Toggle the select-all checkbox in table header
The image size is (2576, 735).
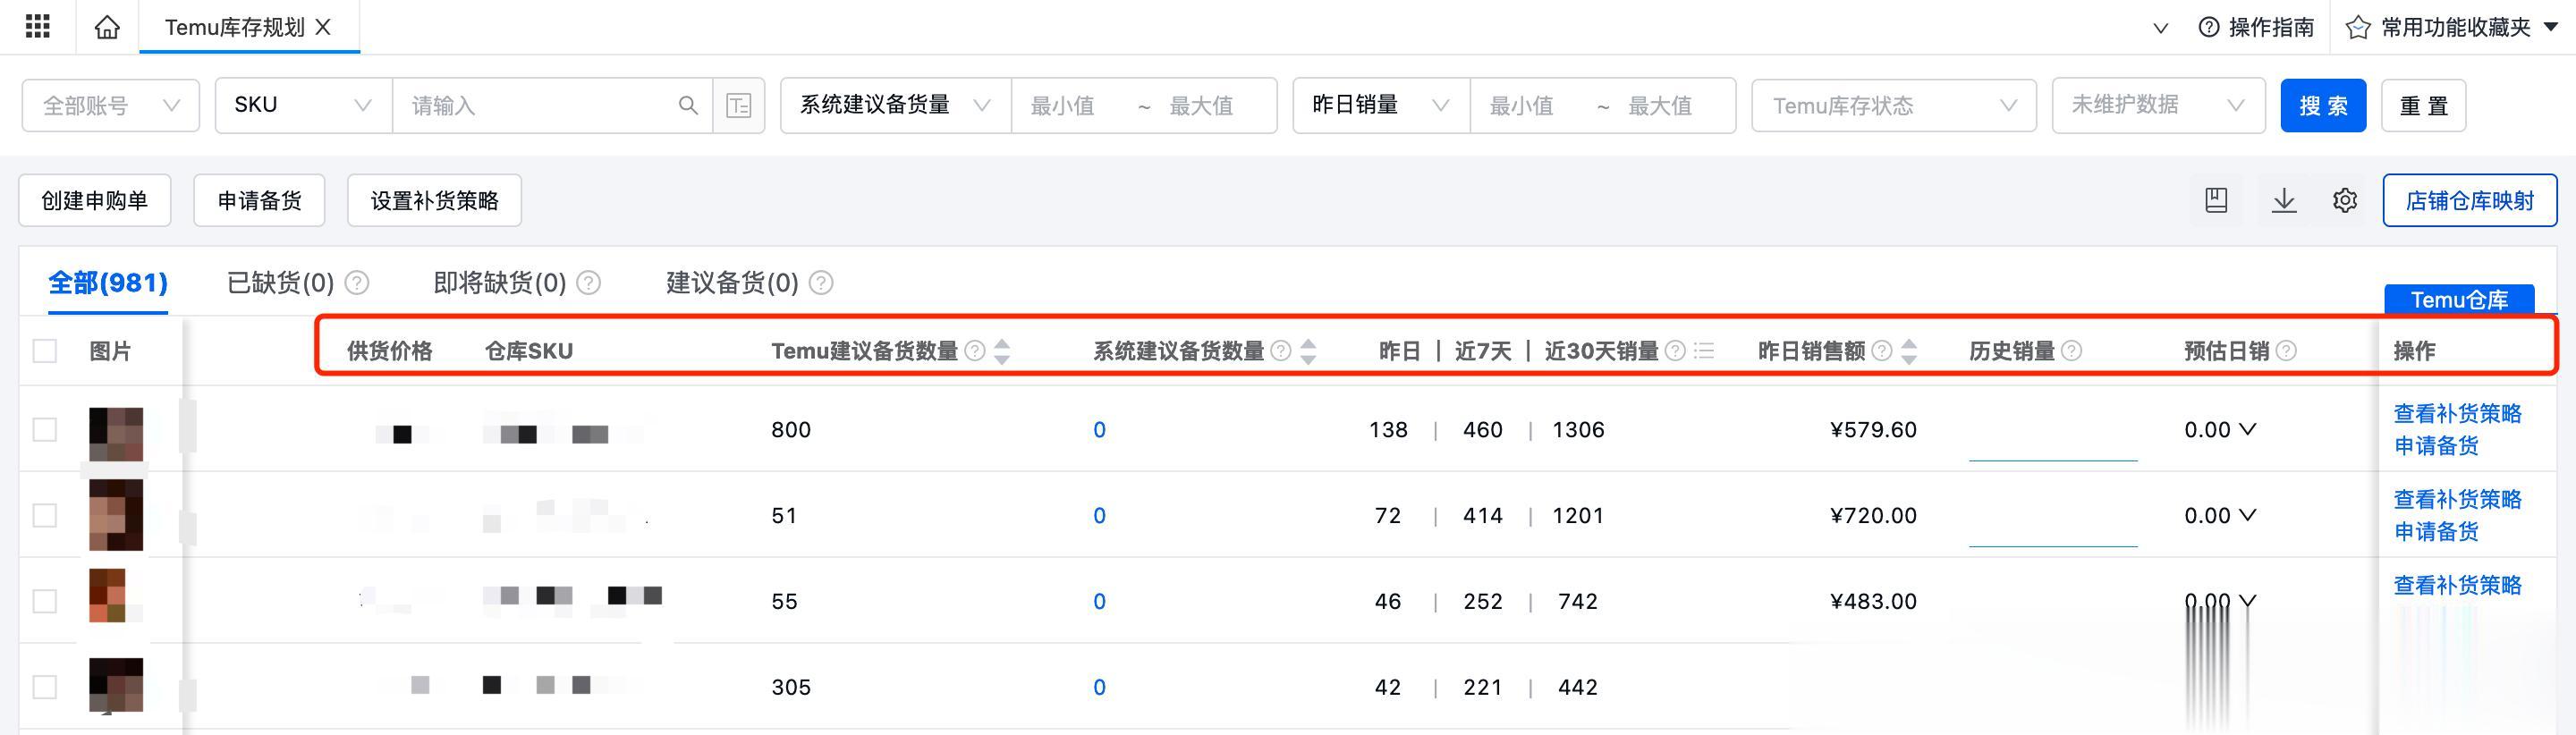tap(45, 351)
